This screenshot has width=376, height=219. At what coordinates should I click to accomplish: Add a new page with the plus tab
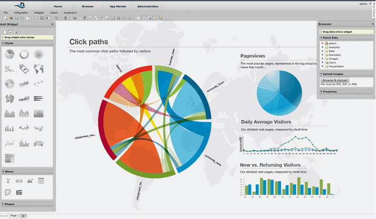tap(24, 216)
